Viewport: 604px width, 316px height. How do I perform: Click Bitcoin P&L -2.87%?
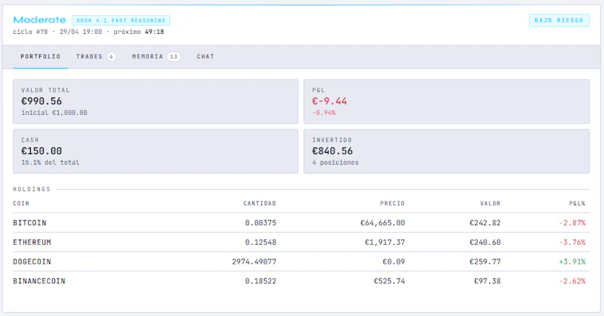[x=572, y=223]
